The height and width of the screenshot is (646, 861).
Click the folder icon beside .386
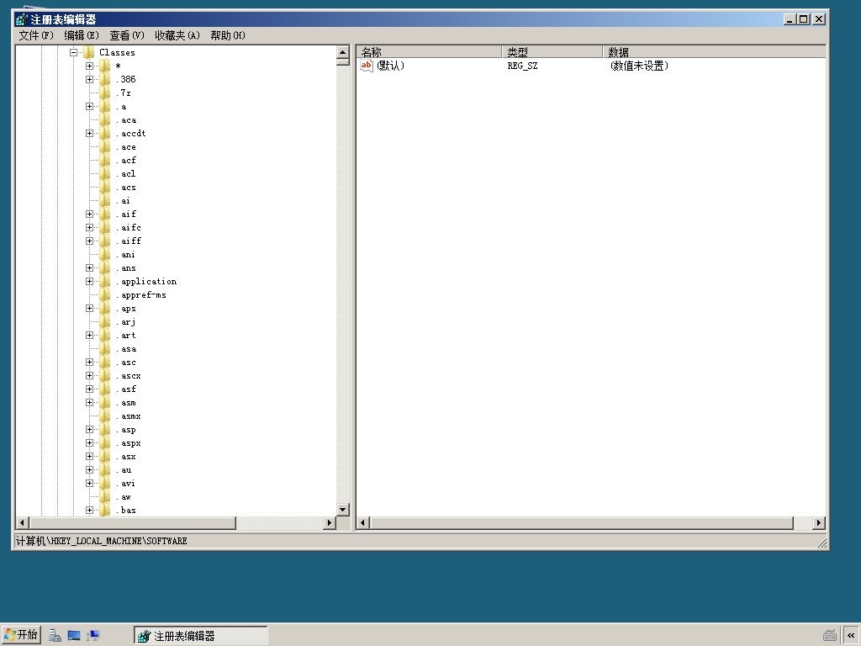tap(104, 79)
